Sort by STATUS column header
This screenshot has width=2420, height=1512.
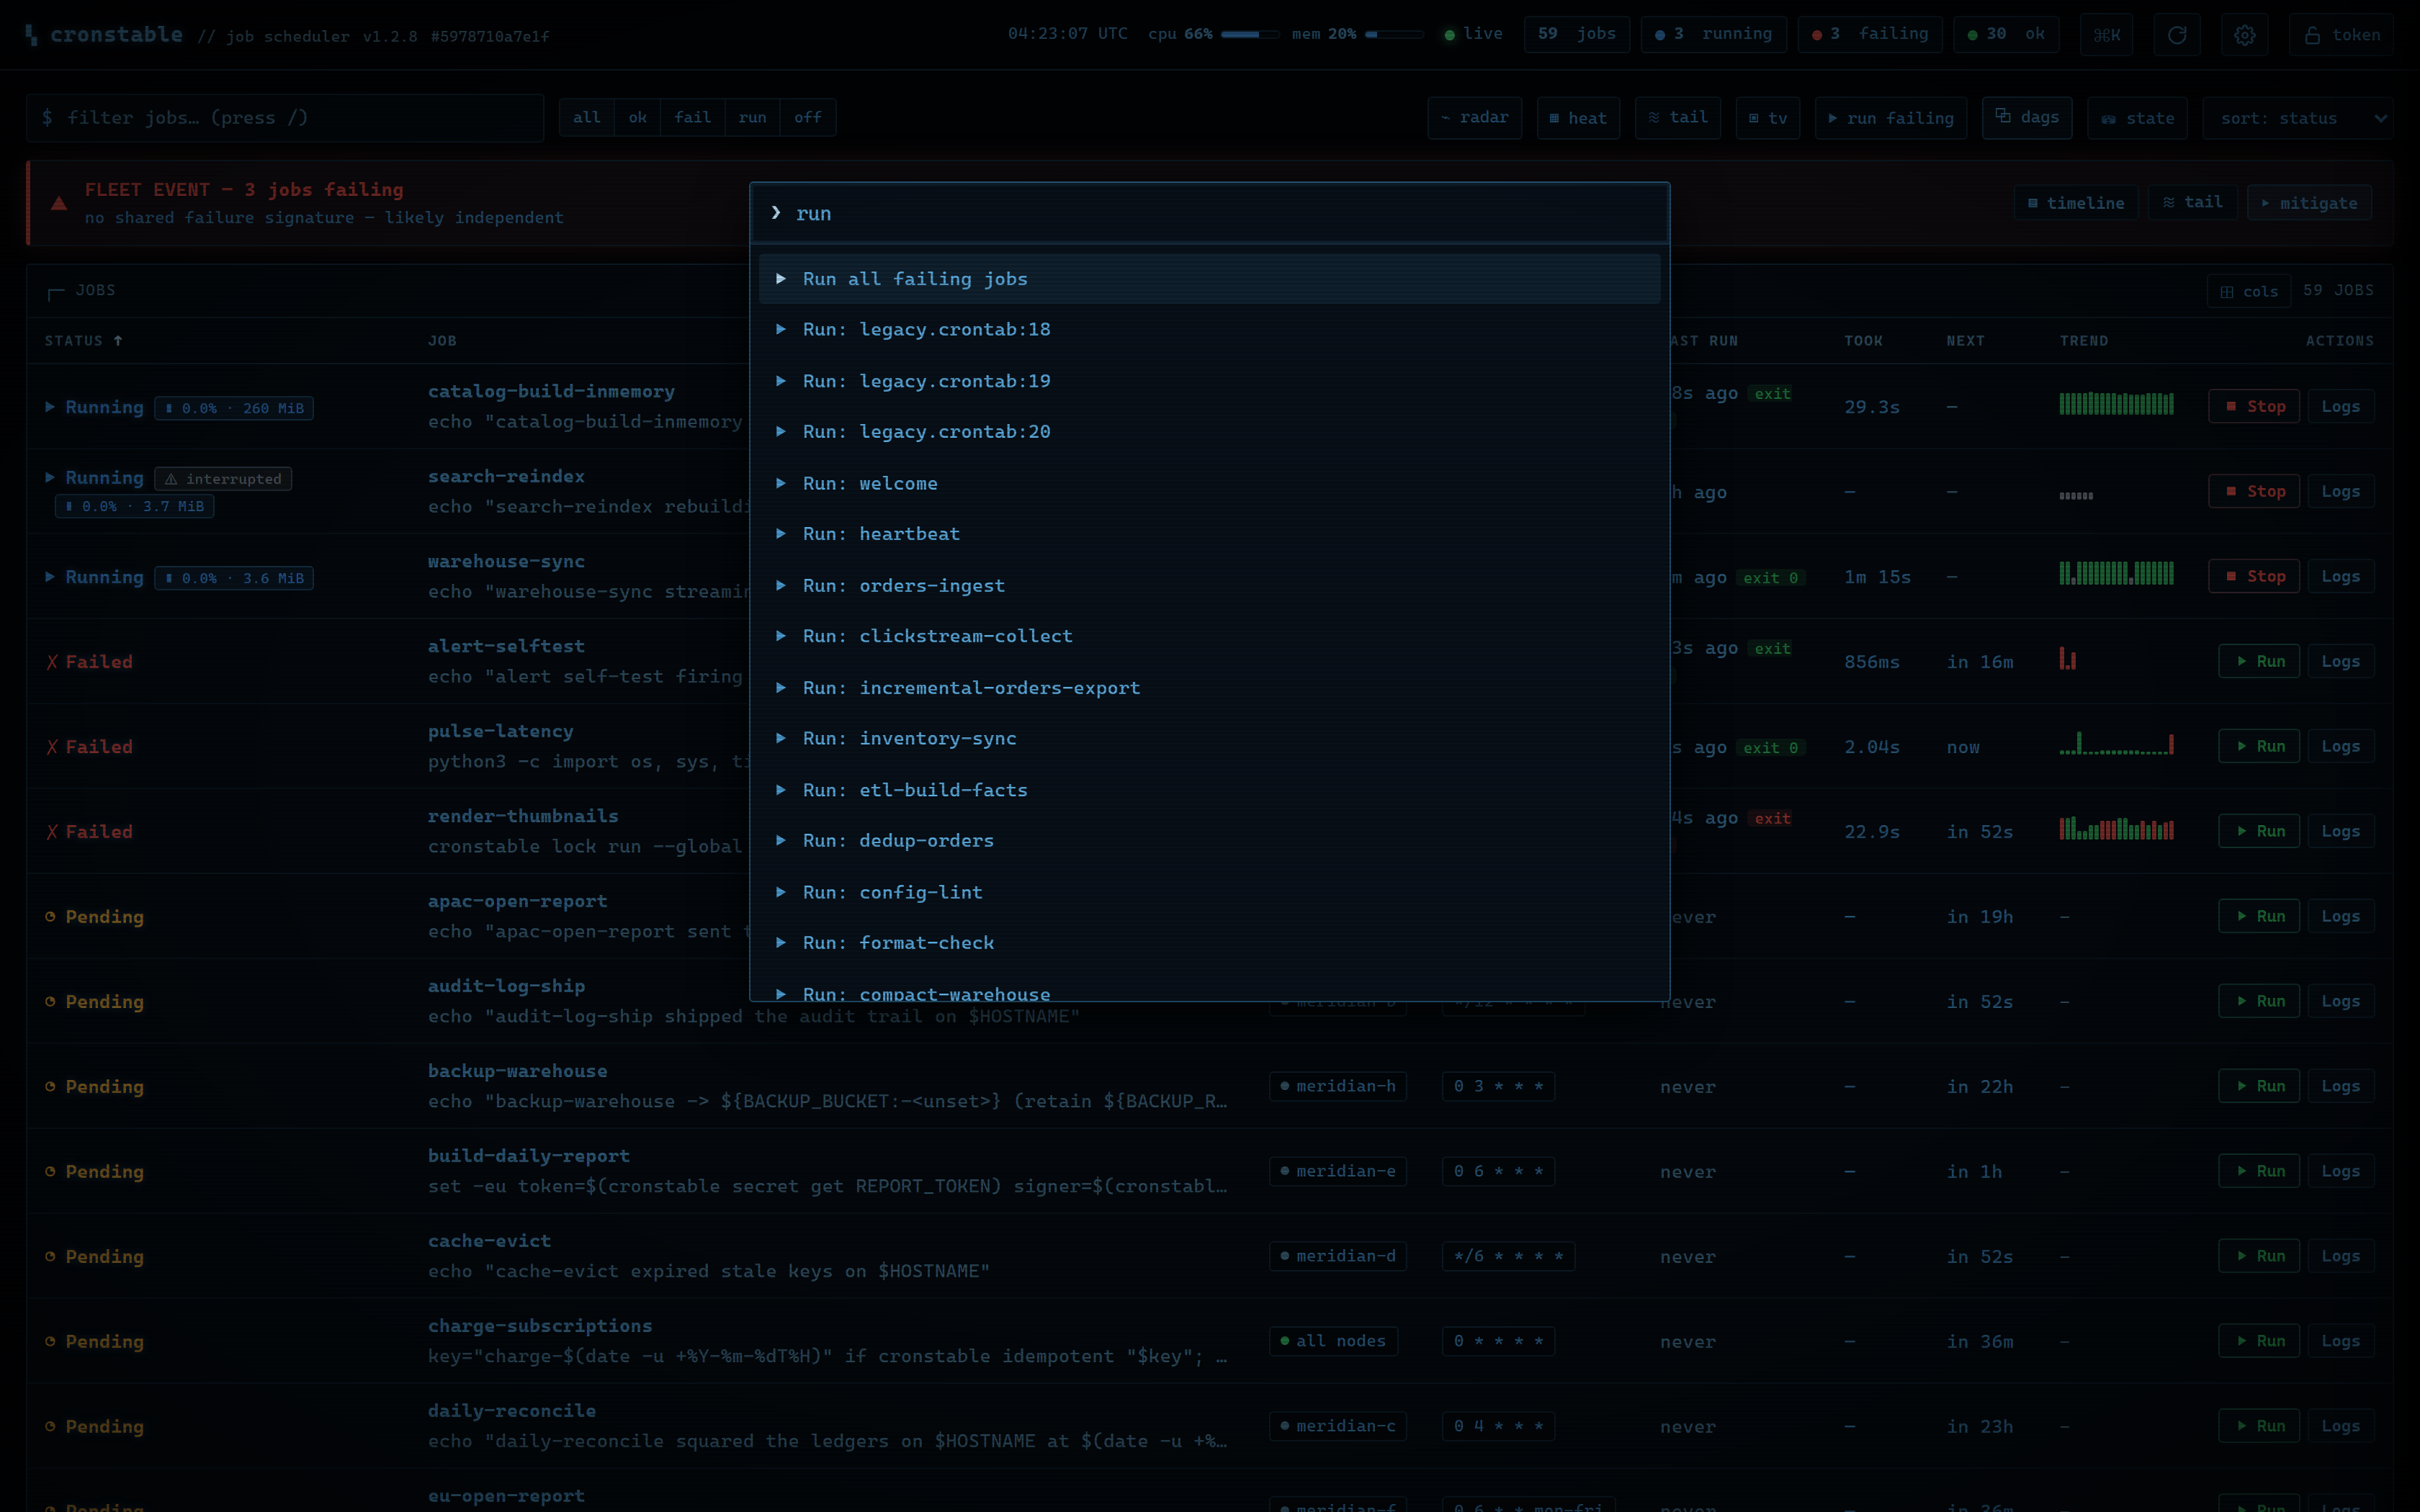click(x=83, y=341)
